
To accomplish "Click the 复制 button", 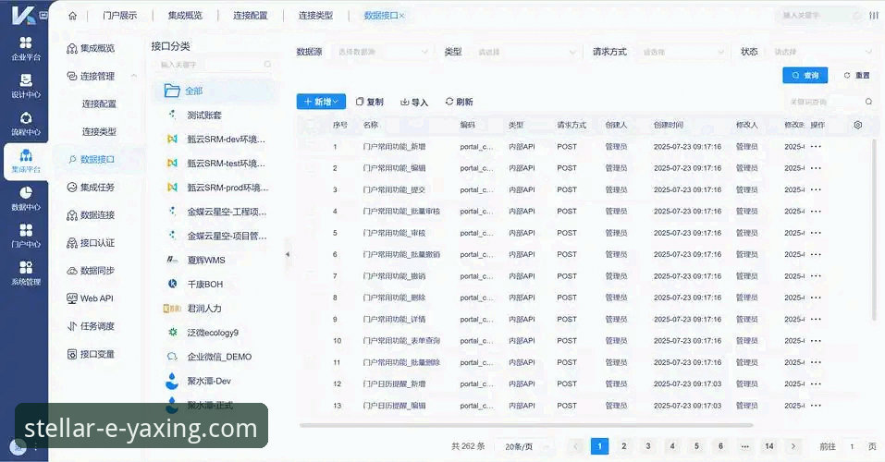I will tap(370, 103).
